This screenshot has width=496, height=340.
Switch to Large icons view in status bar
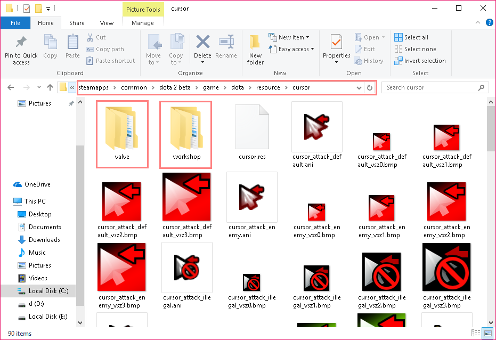[x=487, y=333]
